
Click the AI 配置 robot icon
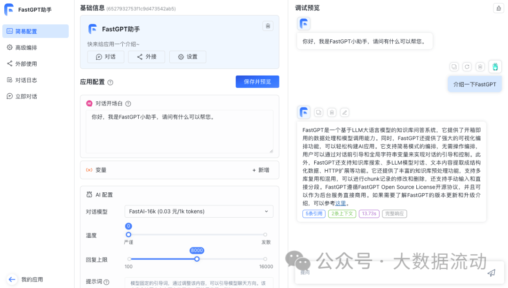pyautogui.click(x=89, y=195)
